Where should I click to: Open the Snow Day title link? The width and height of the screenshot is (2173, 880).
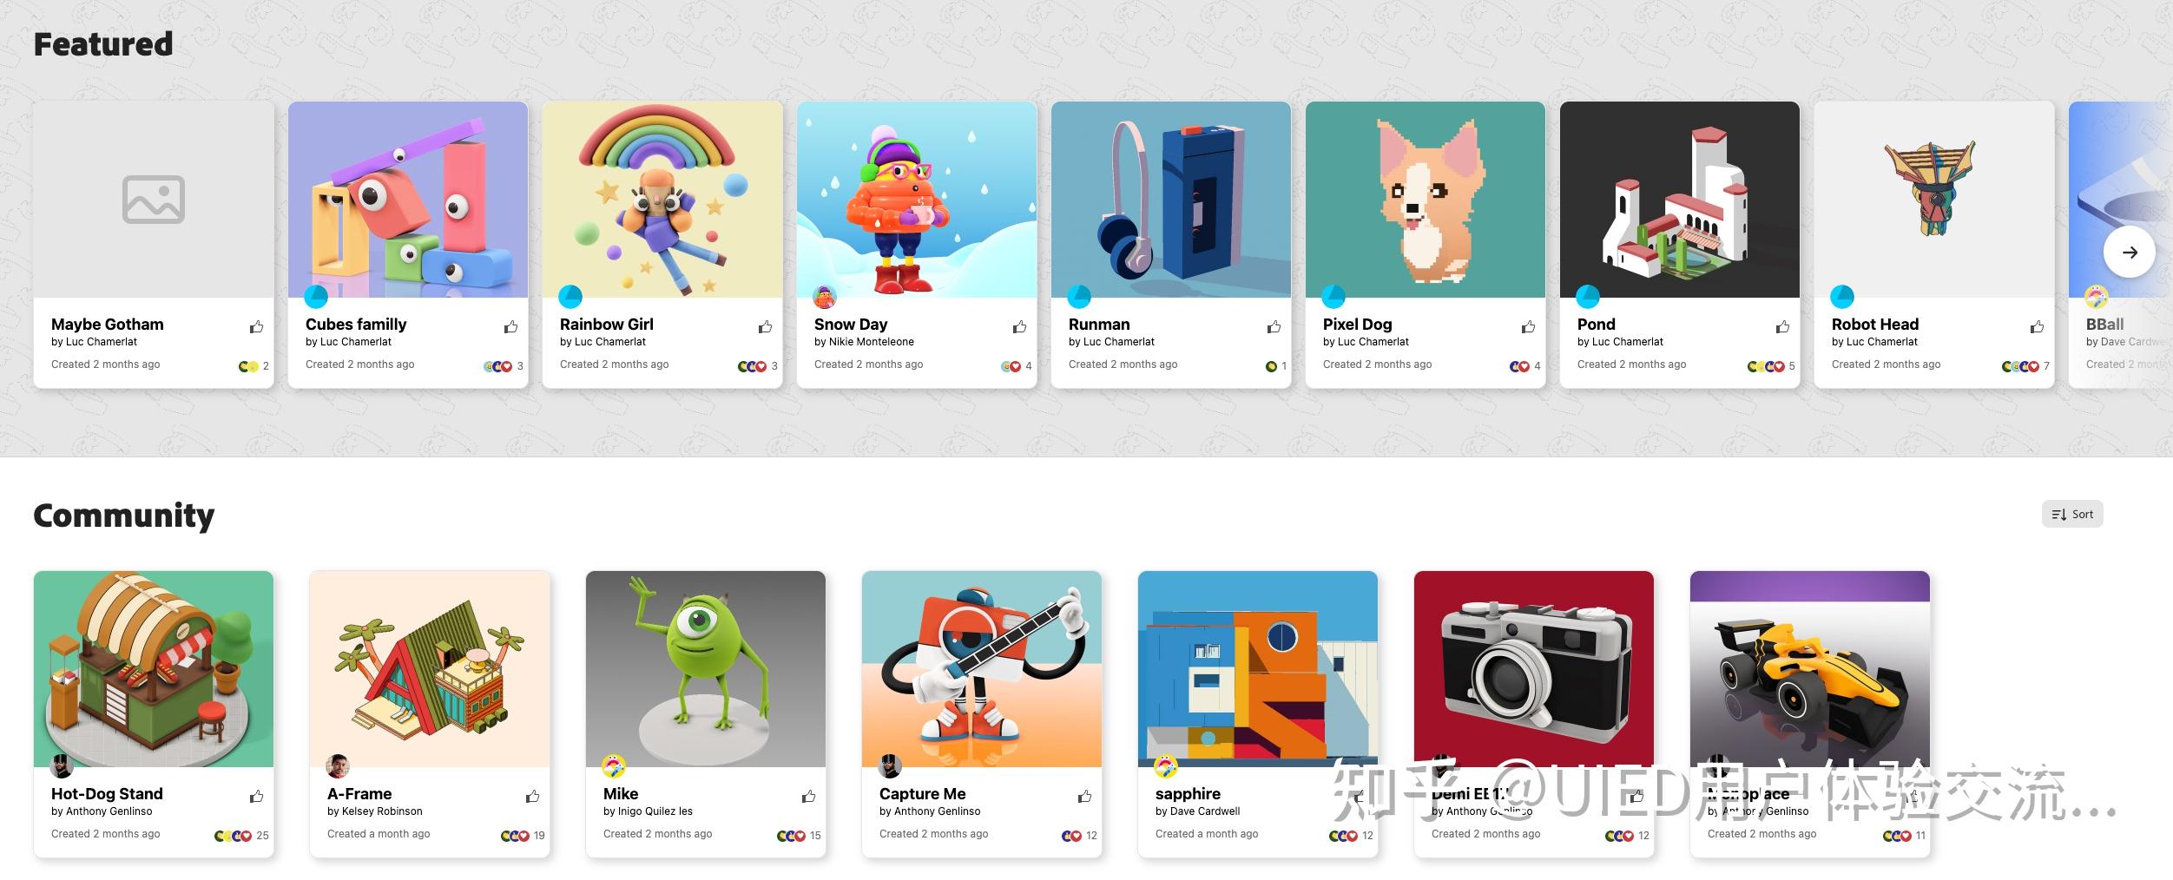coord(850,324)
